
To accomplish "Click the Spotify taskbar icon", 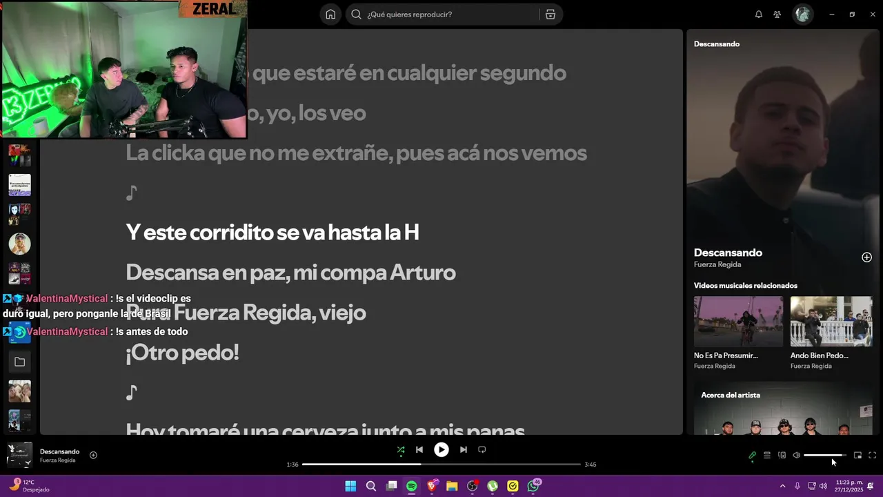I will pos(412,486).
